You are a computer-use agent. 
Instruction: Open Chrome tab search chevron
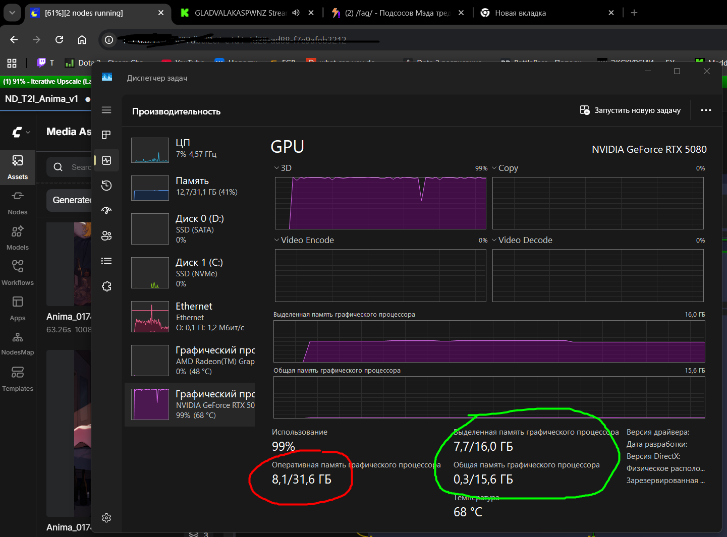coord(12,13)
